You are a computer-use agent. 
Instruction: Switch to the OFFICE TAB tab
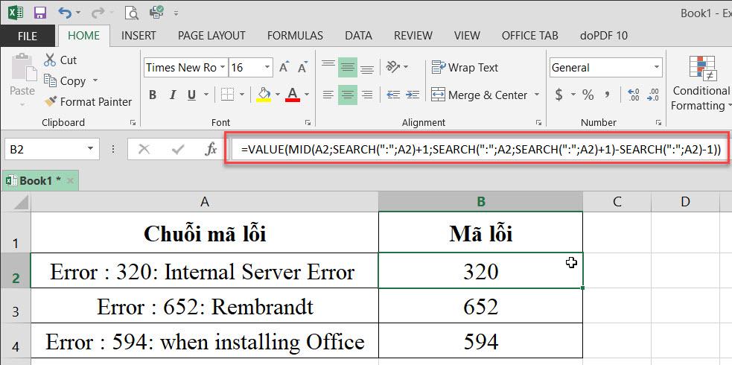click(530, 36)
